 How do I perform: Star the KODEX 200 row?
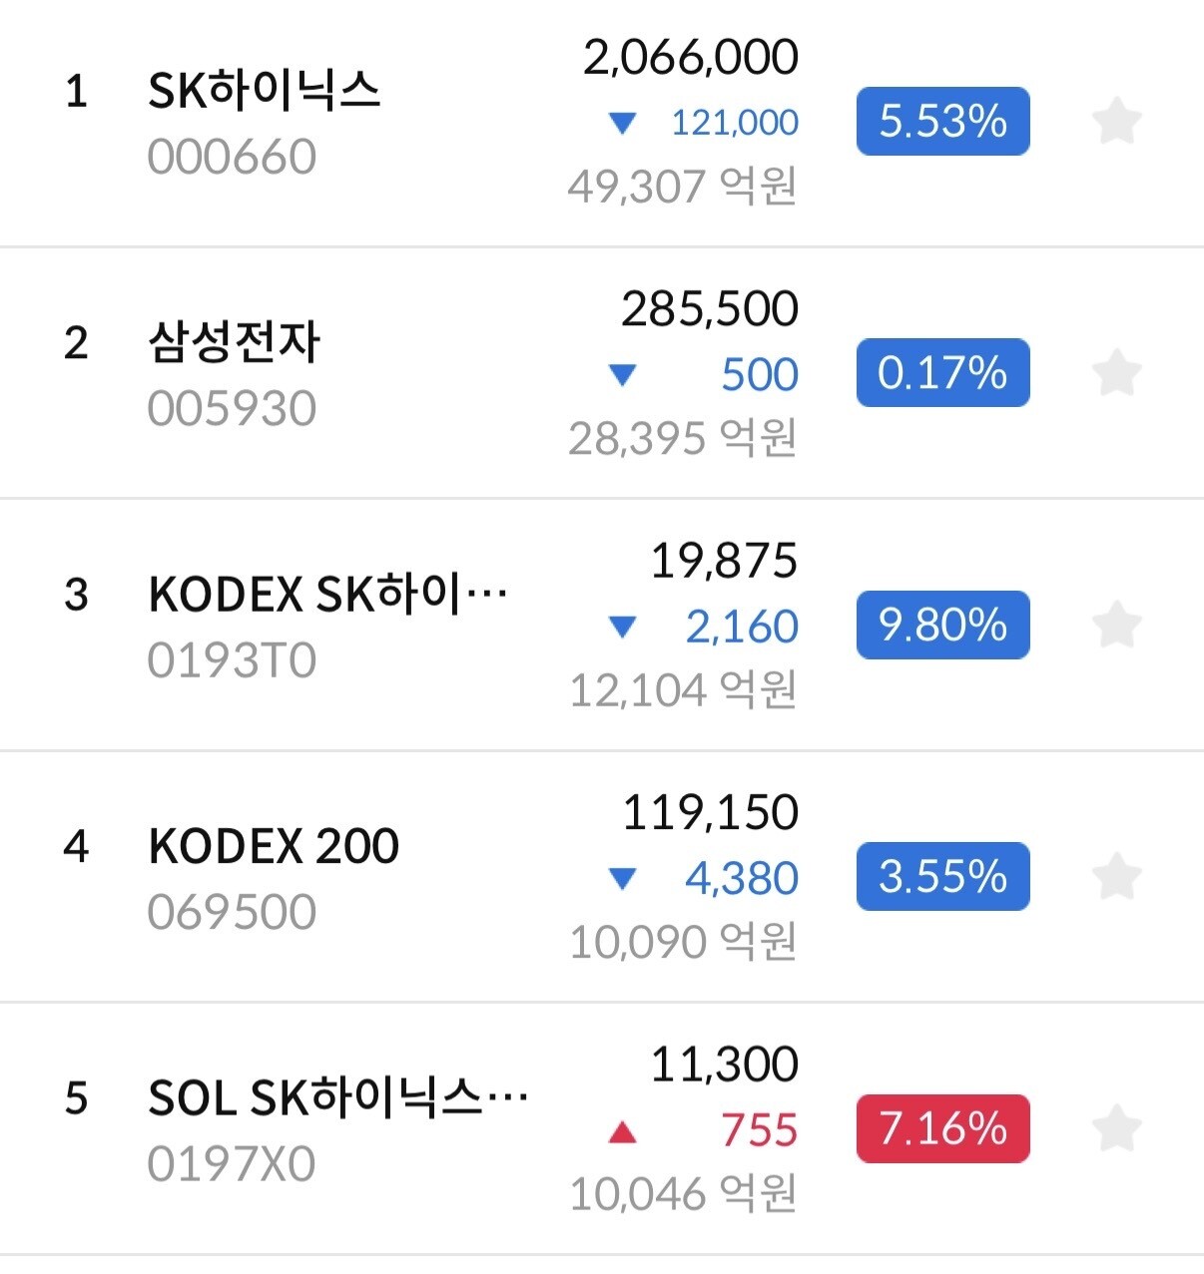coord(1116,877)
